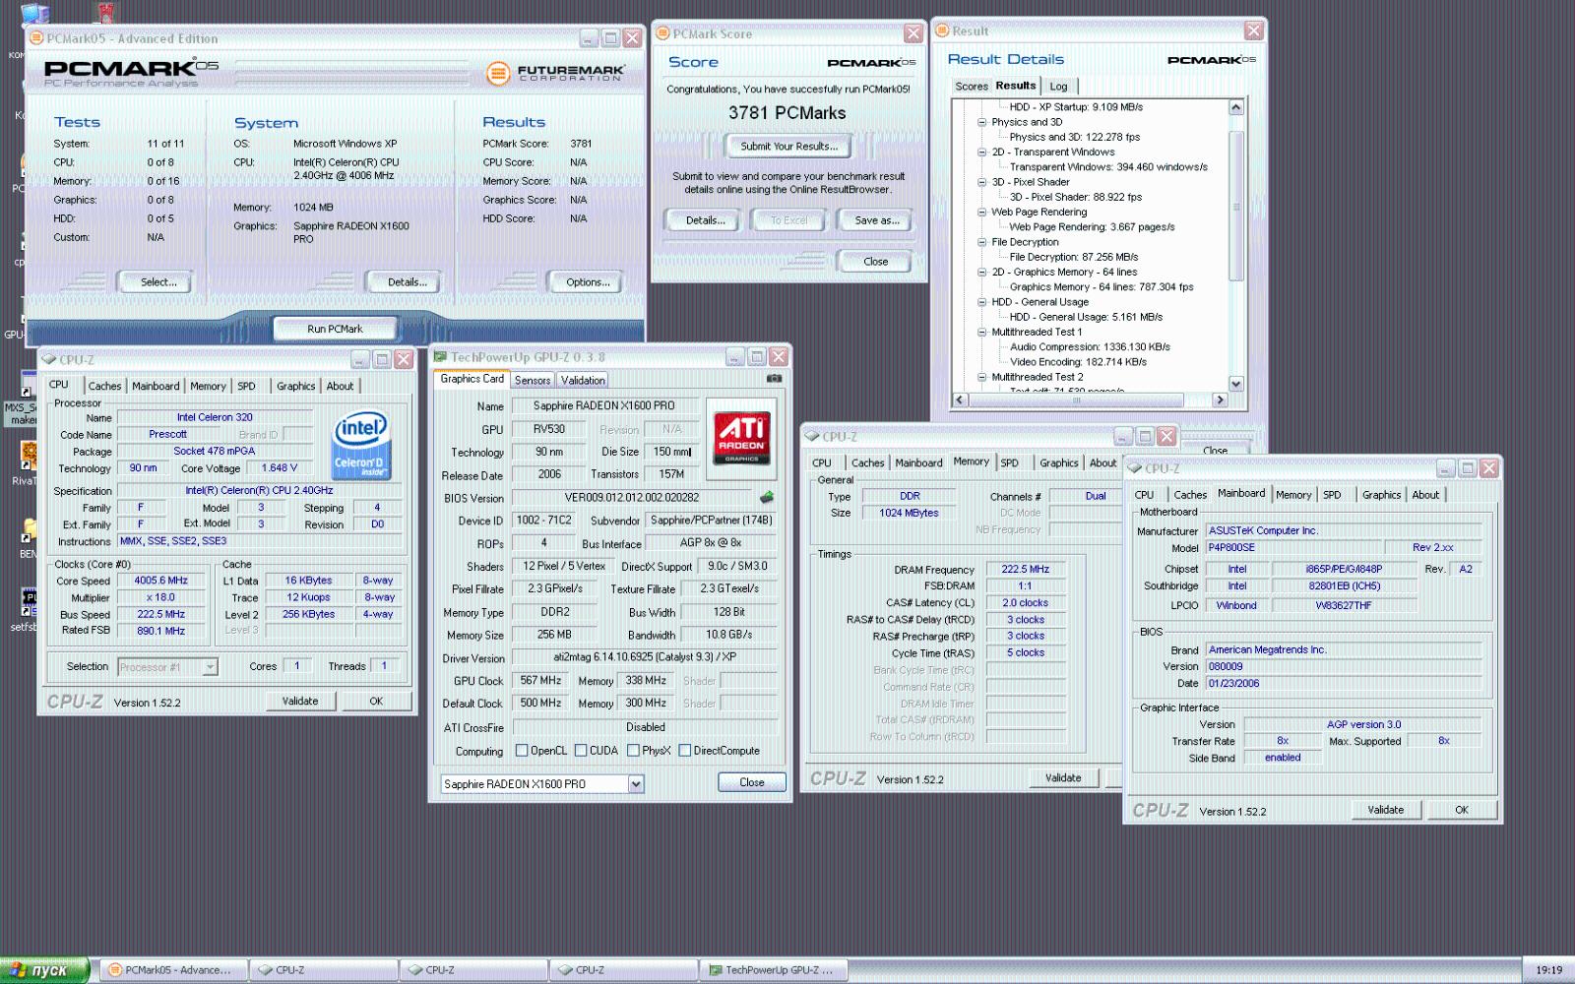1575x984 pixels.
Task: Click the title icon of CPU-Z CPU window
Action: tap(49, 360)
